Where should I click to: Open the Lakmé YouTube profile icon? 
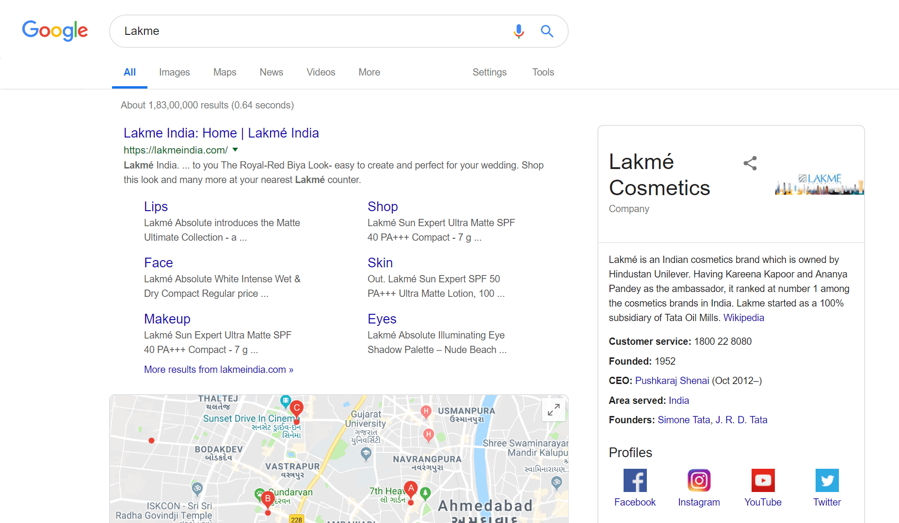pyautogui.click(x=763, y=480)
